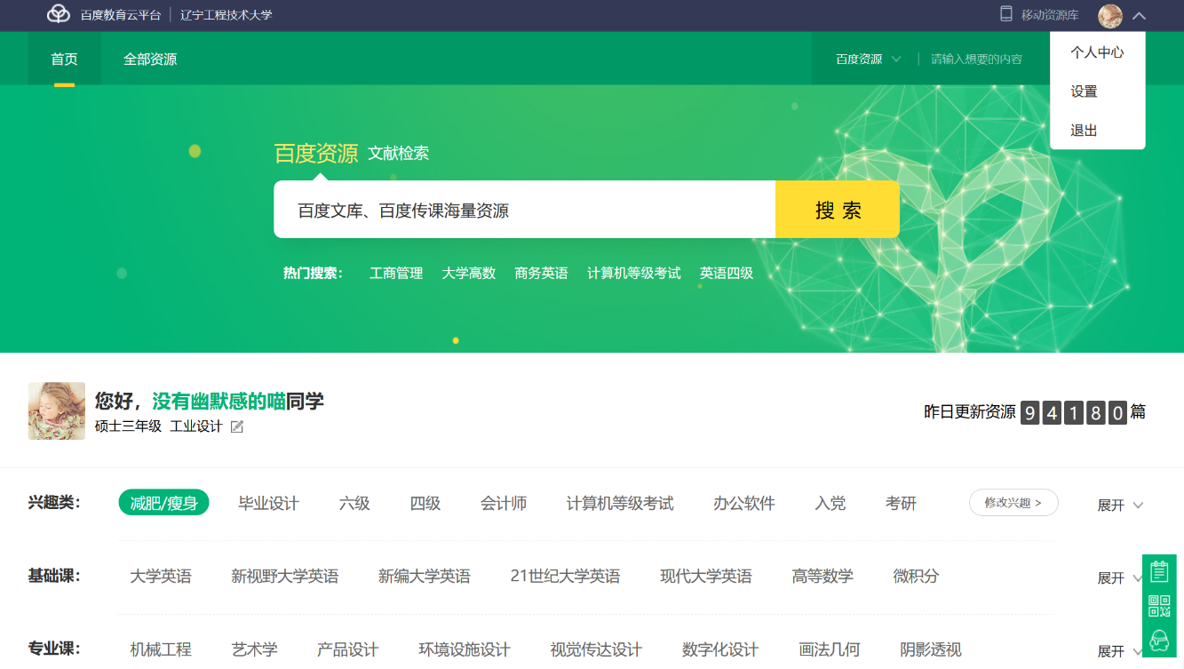Expand the 基础课 row with 展开
Image resolution: width=1184 pixels, height=669 pixels.
click(x=1120, y=578)
